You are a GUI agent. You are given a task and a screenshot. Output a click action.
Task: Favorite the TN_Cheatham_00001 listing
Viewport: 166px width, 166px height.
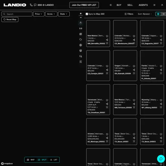coord(107,100)
